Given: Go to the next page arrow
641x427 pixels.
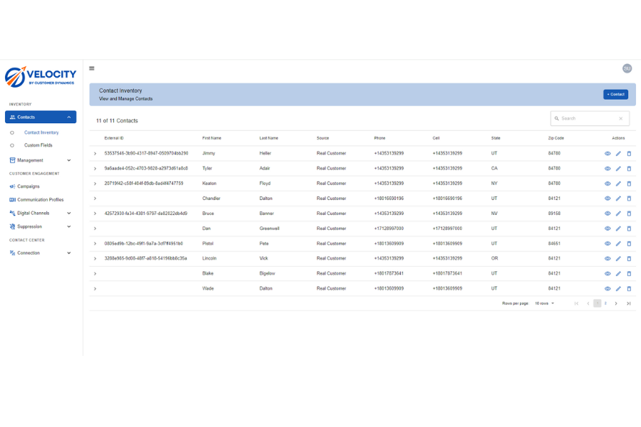Looking at the screenshot, I should click(x=616, y=304).
